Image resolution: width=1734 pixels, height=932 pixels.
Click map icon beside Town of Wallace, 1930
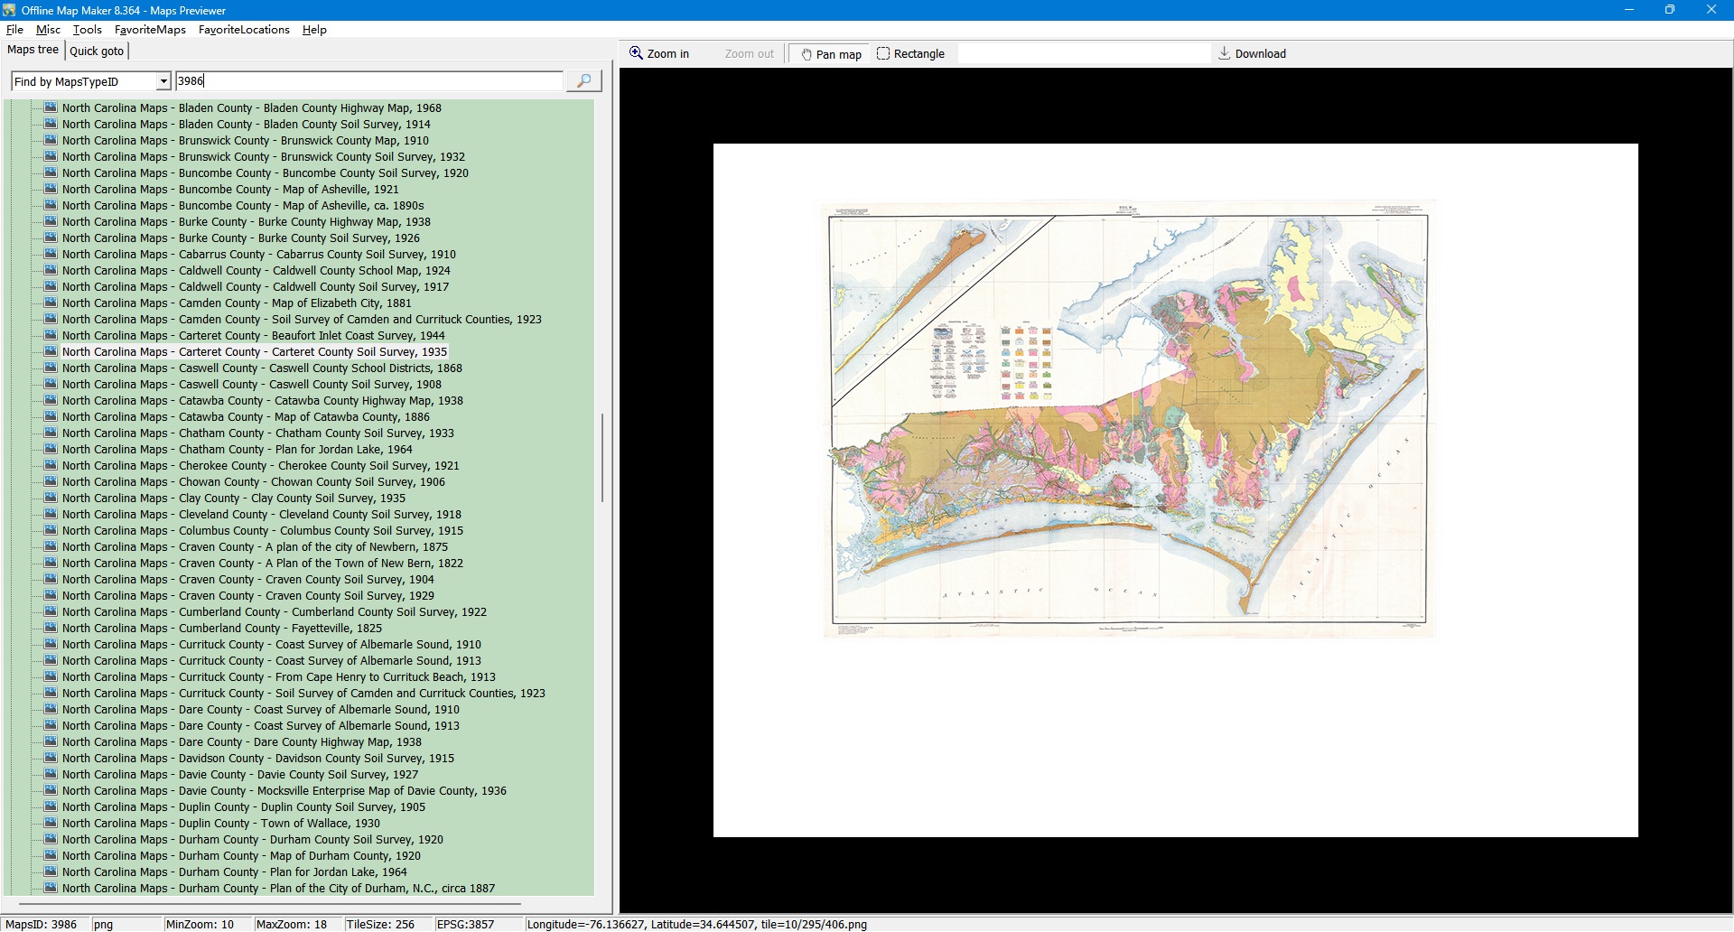(51, 823)
